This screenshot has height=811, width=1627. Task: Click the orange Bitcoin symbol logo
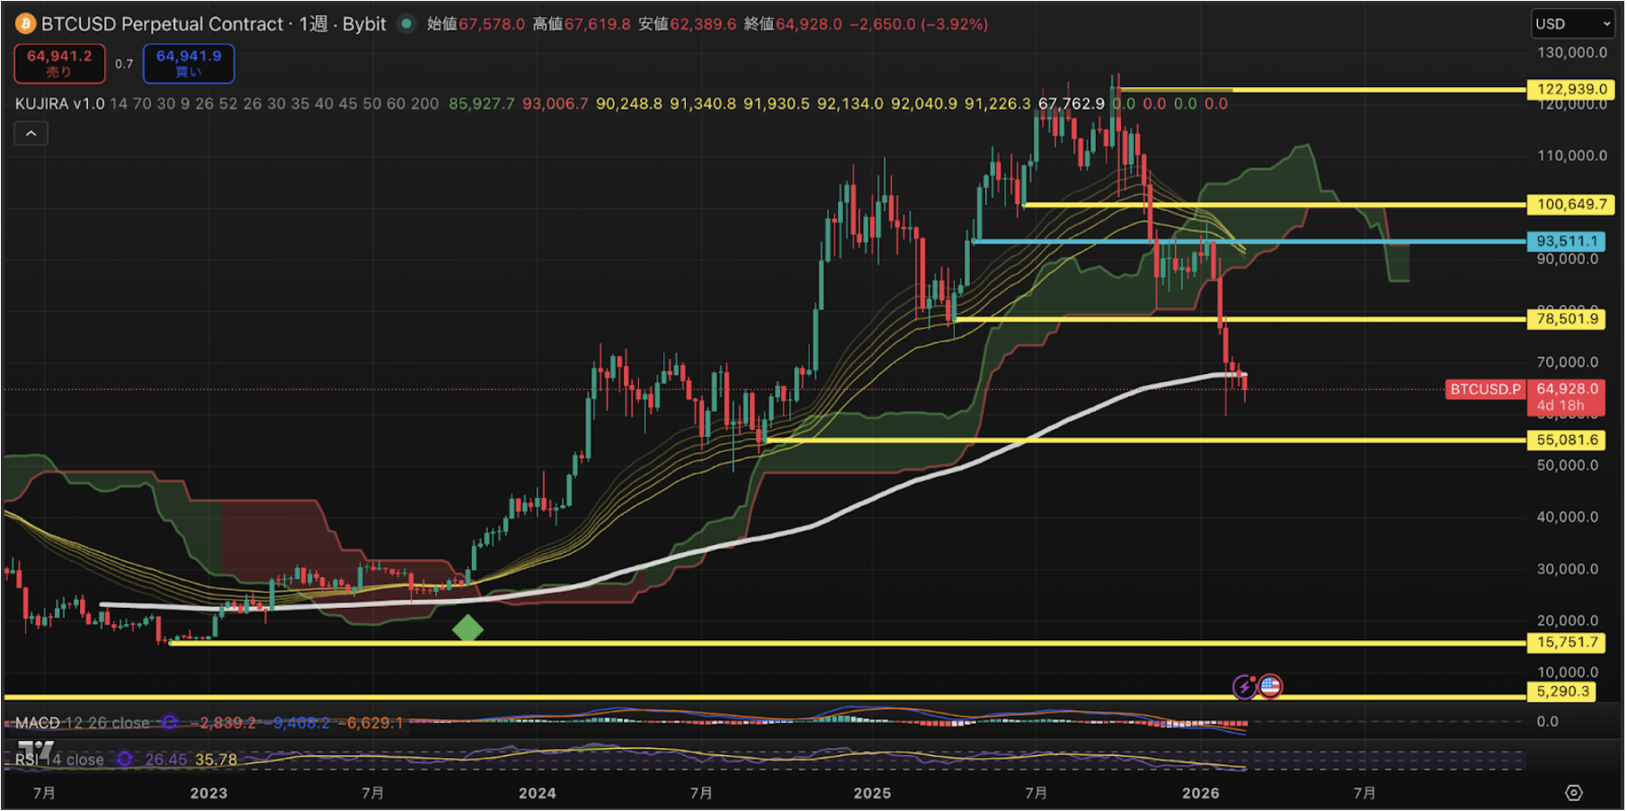25,24
